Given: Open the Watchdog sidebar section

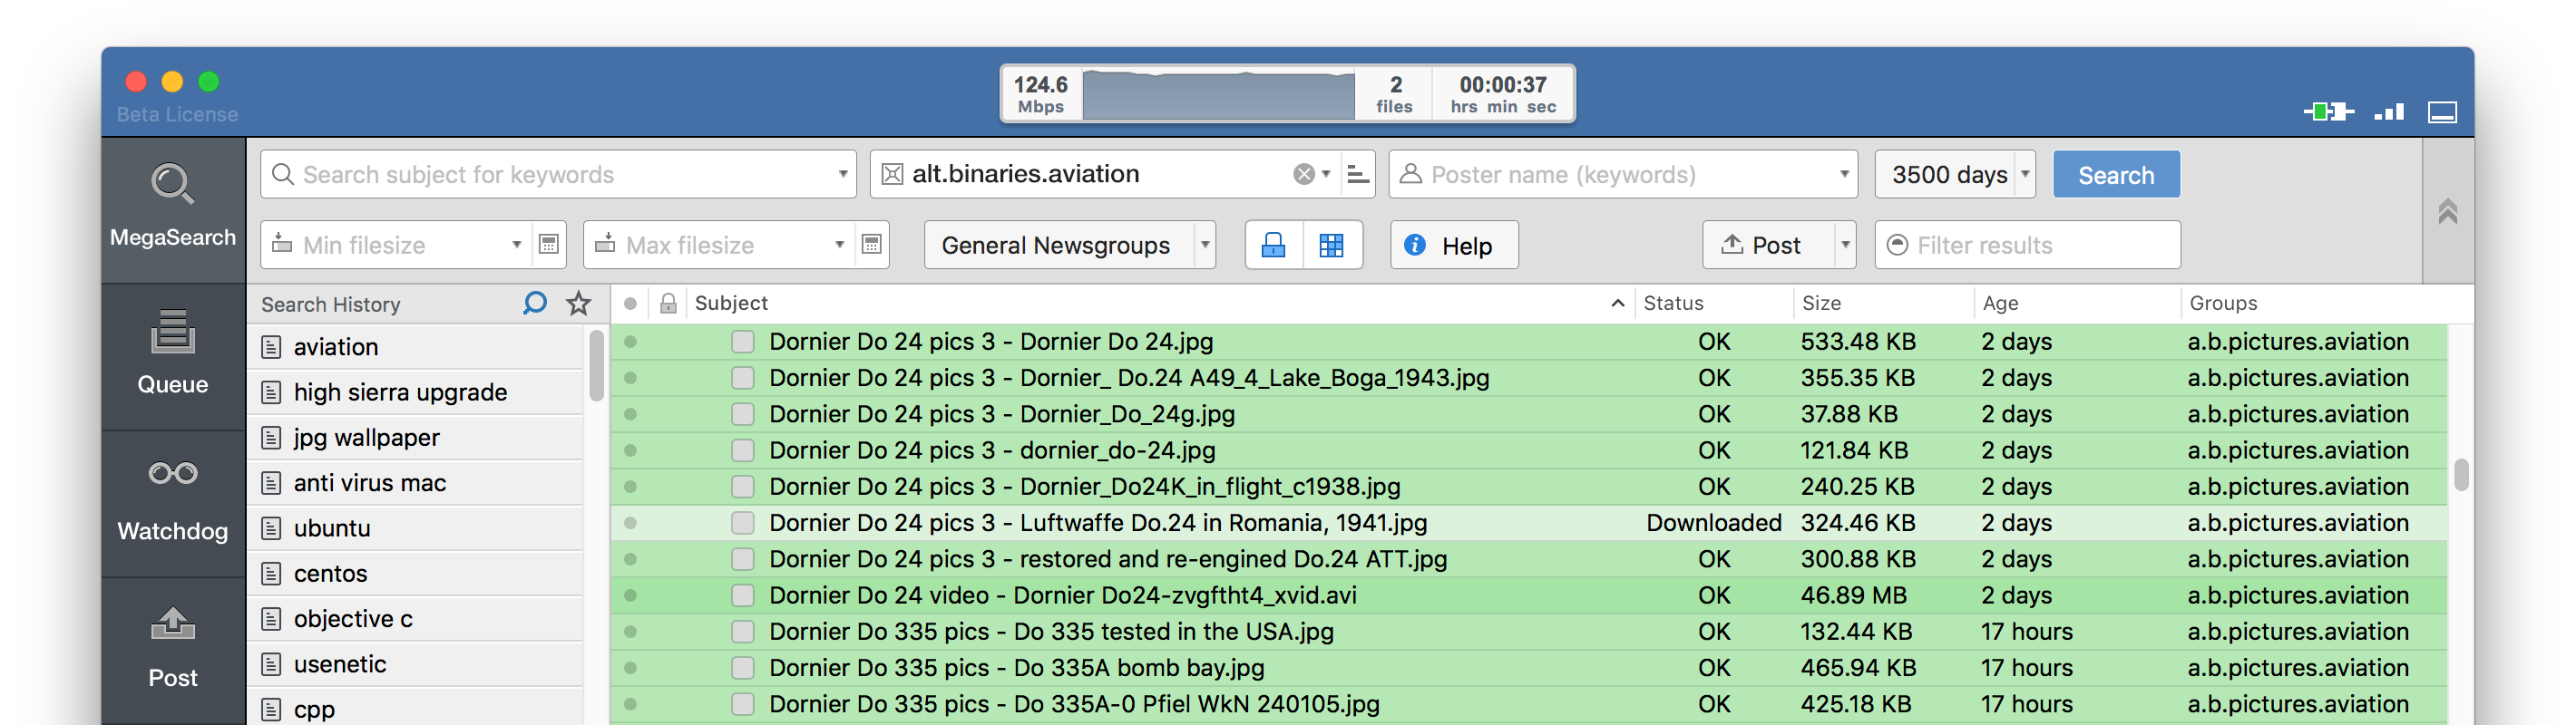Looking at the screenshot, I should tap(172, 500).
